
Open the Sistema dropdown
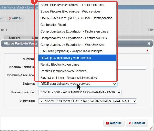pos(77,84)
